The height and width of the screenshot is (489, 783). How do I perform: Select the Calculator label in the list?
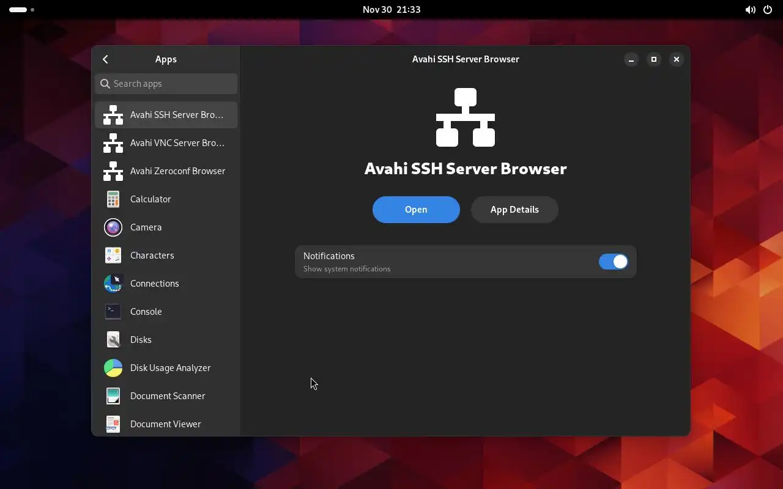point(150,199)
